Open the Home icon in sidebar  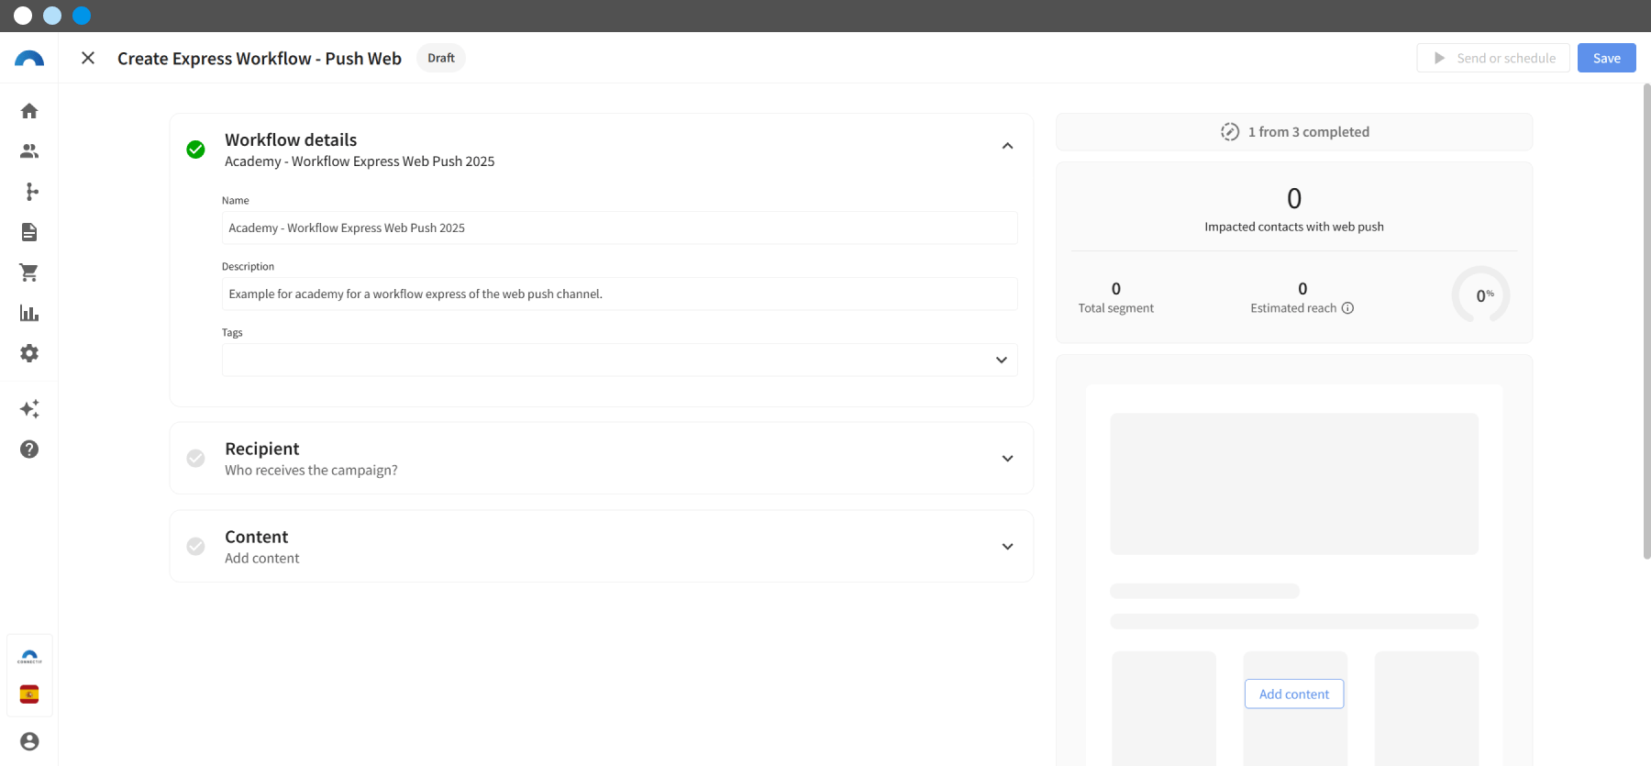pyautogui.click(x=29, y=111)
